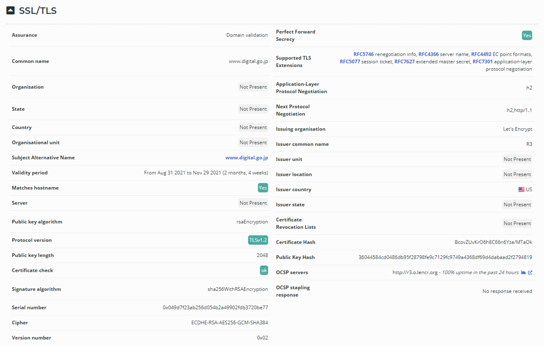
Task: Click the Not Present badge for Issuer unit
Action: (x=517, y=159)
